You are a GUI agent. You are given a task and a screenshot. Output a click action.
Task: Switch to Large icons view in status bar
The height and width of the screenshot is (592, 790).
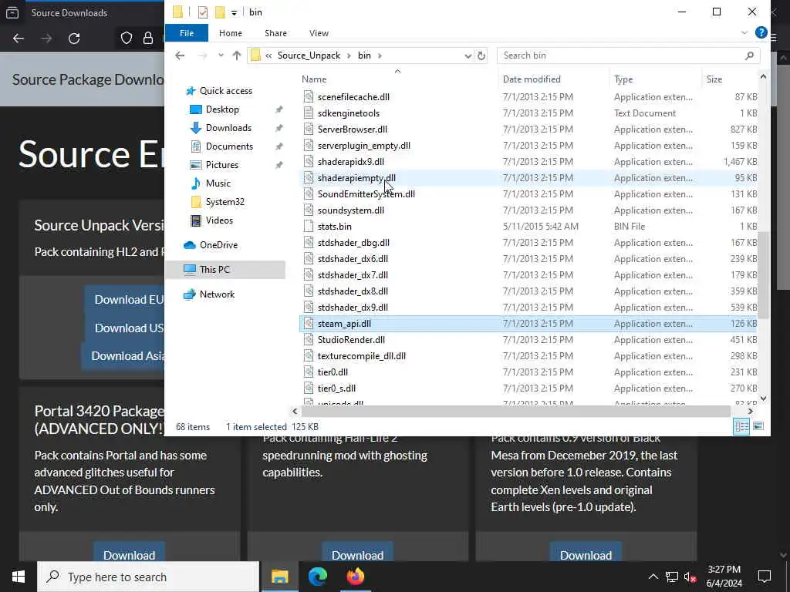(758, 426)
